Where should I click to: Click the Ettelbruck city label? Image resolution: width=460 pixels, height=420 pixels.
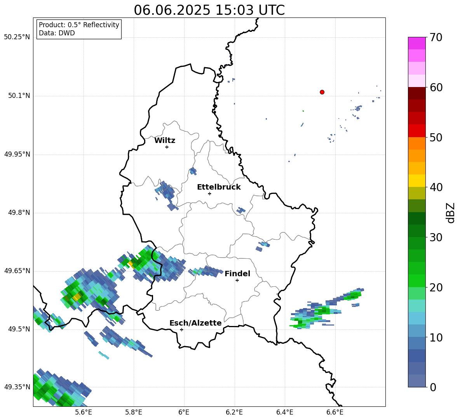tap(219, 187)
